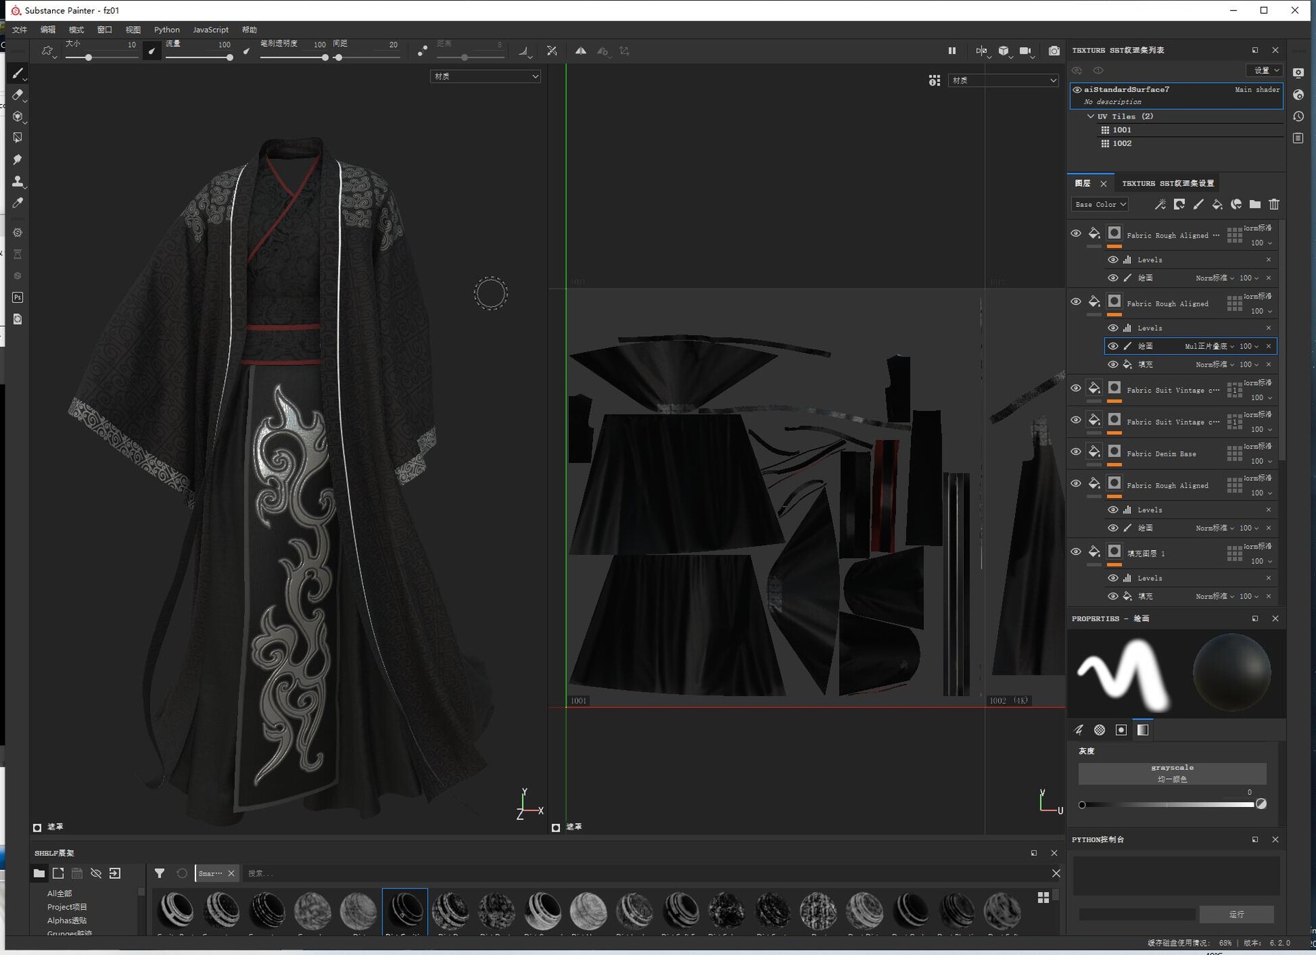
Task: Toggle visibility of 填充图层 1 layer
Action: (x=1076, y=551)
